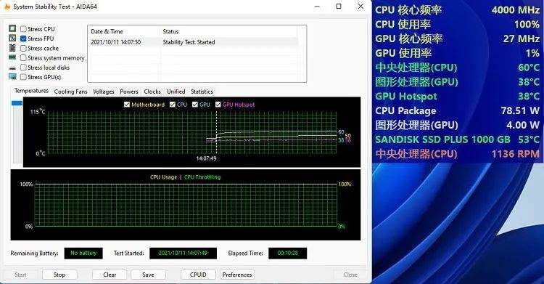Viewport: 544px width, 284px height.
Task: Switch to the Cooling Fans tab
Action: (x=71, y=92)
